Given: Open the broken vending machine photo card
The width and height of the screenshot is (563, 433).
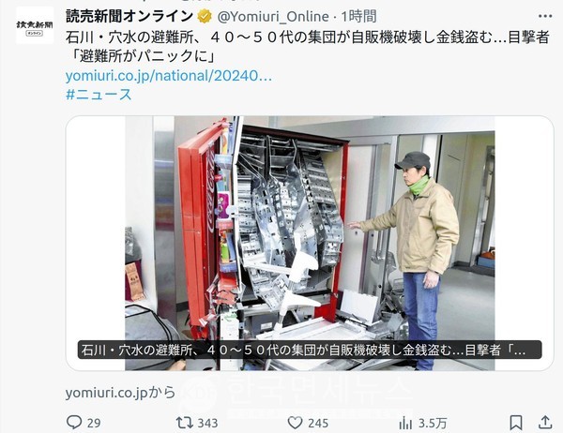Looking at the screenshot, I should (310, 244).
